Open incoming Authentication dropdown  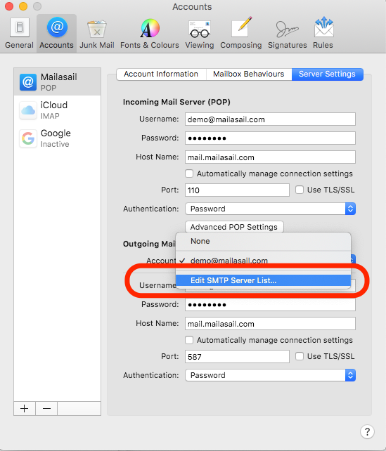[270, 209]
